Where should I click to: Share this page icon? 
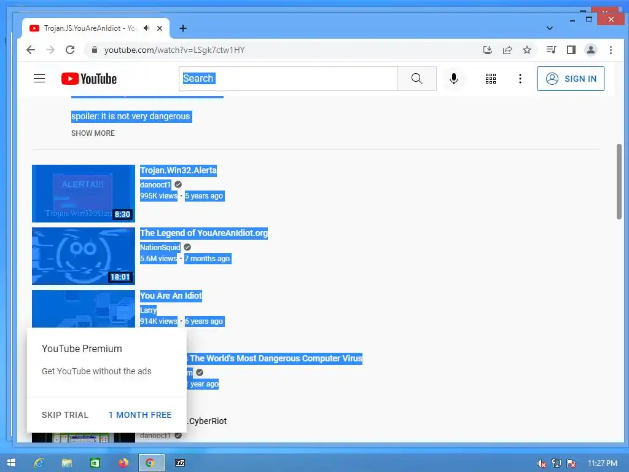507,50
